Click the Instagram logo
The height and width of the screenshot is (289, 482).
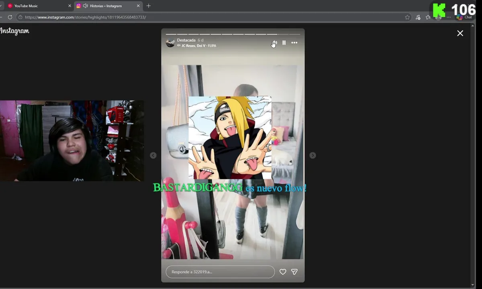tap(14, 31)
